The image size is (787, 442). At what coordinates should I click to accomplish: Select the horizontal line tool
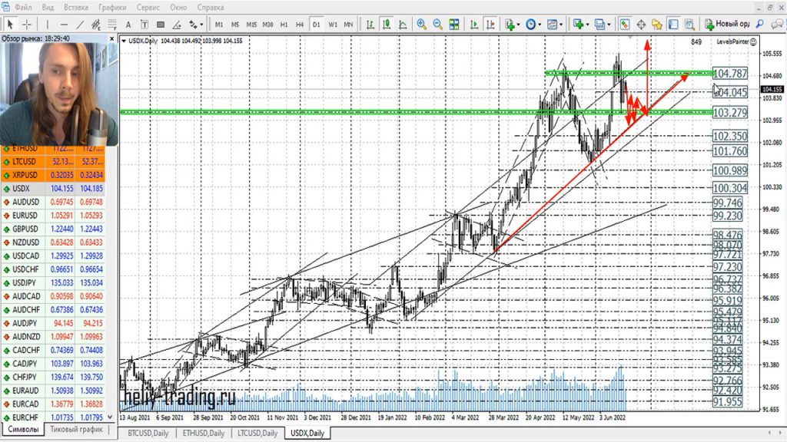point(64,24)
